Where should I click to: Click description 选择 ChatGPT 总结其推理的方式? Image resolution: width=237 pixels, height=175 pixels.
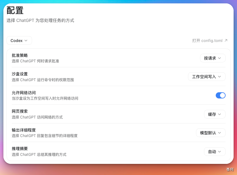(39, 155)
